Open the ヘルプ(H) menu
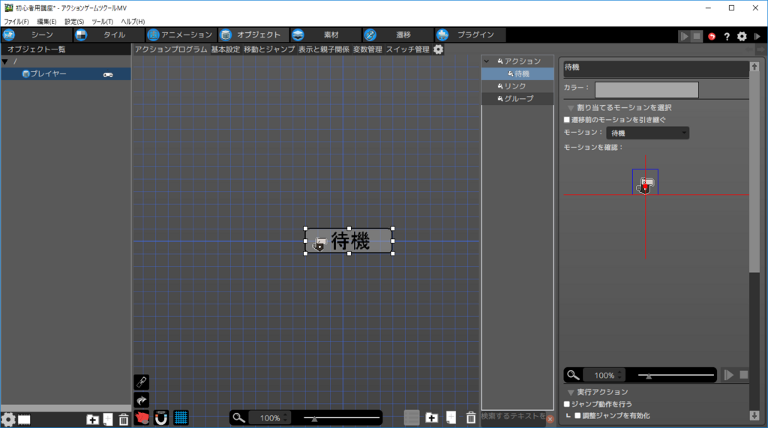Viewport: 768px width, 428px height. (133, 22)
